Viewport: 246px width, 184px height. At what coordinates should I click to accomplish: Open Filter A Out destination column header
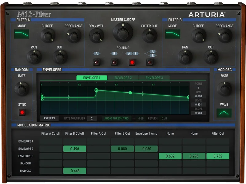click(x=98, y=133)
